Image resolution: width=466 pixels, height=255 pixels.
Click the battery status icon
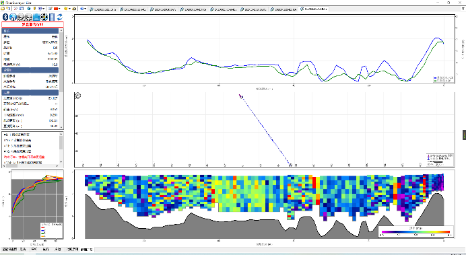(x=52, y=17)
